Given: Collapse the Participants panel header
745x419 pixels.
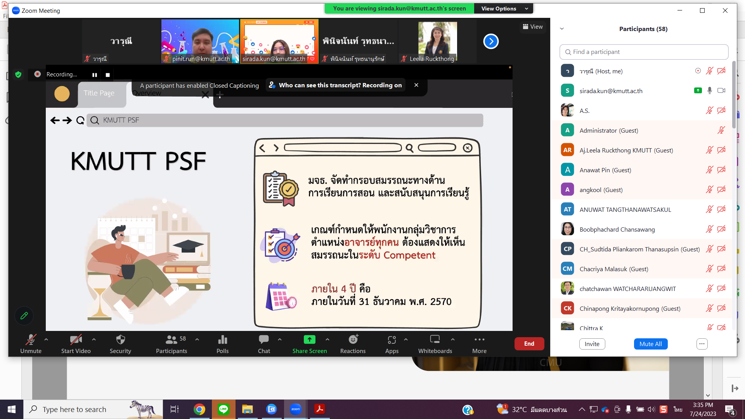Looking at the screenshot, I should click(x=562, y=28).
